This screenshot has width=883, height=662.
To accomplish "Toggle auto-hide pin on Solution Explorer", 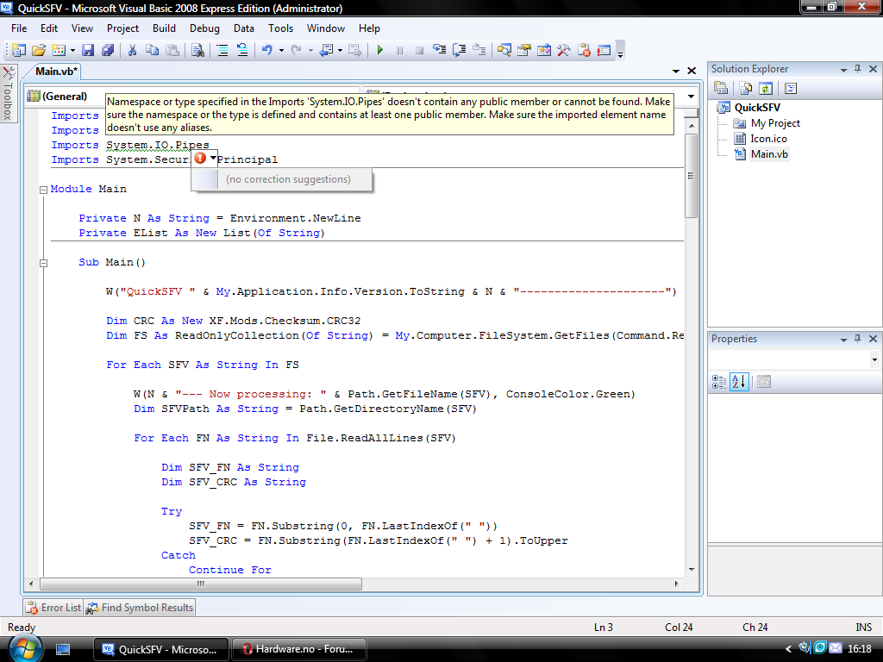I will (857, 69).
